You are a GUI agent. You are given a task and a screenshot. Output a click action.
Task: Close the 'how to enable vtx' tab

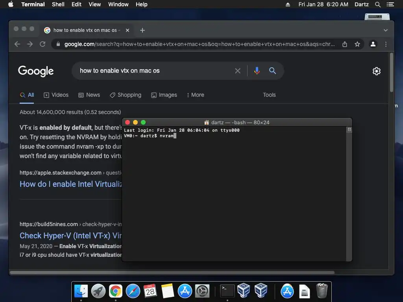point(128,30)
